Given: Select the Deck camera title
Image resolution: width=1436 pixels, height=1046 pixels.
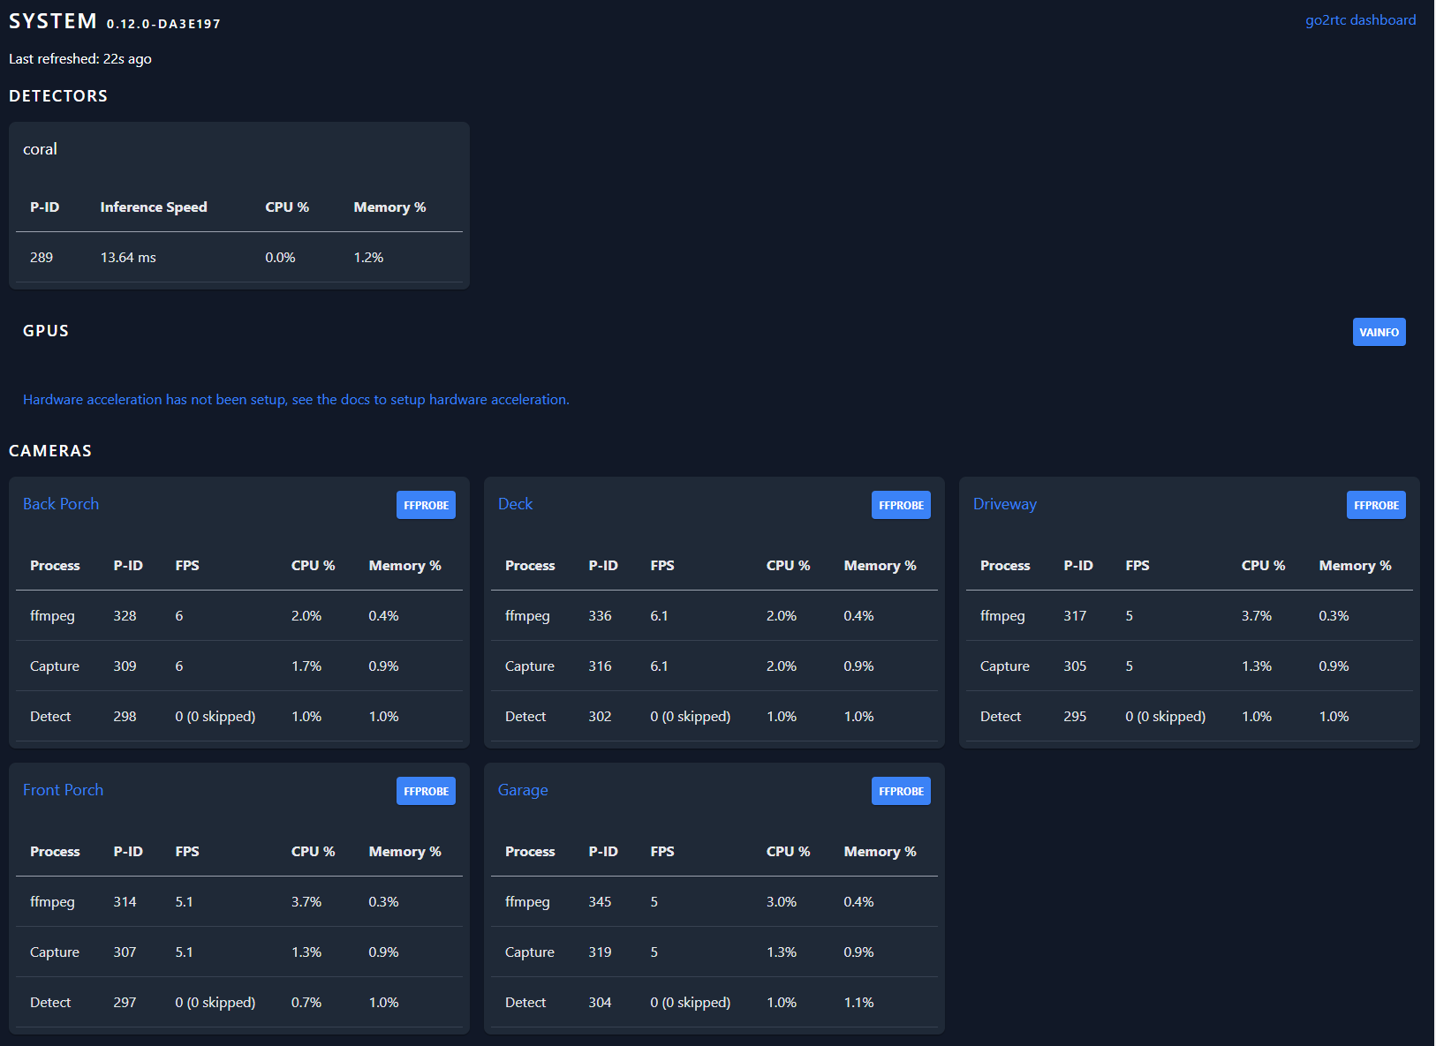Looking at the screenshot, I should click(515, 504).
